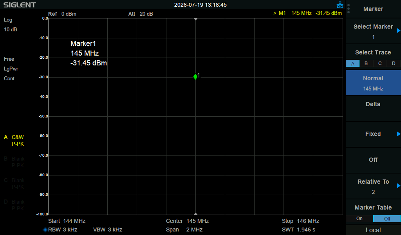The height and width of the screenshot is (235, 401).
Task: Expand the Fixed marker submenu arrow
Action: click(398, 134)
